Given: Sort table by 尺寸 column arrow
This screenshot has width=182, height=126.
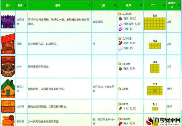Looking at the screenshot, I should pos(164,5).
